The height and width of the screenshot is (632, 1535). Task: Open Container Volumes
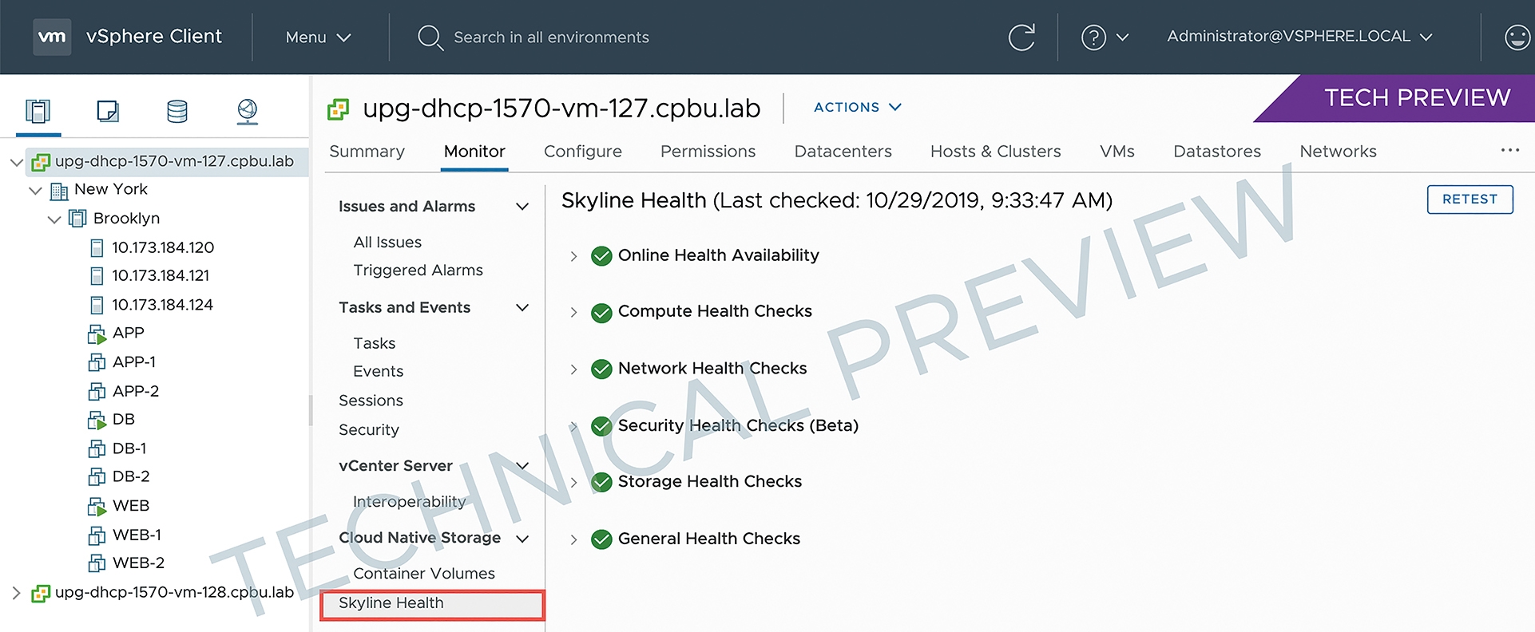[x=424, y=574]
